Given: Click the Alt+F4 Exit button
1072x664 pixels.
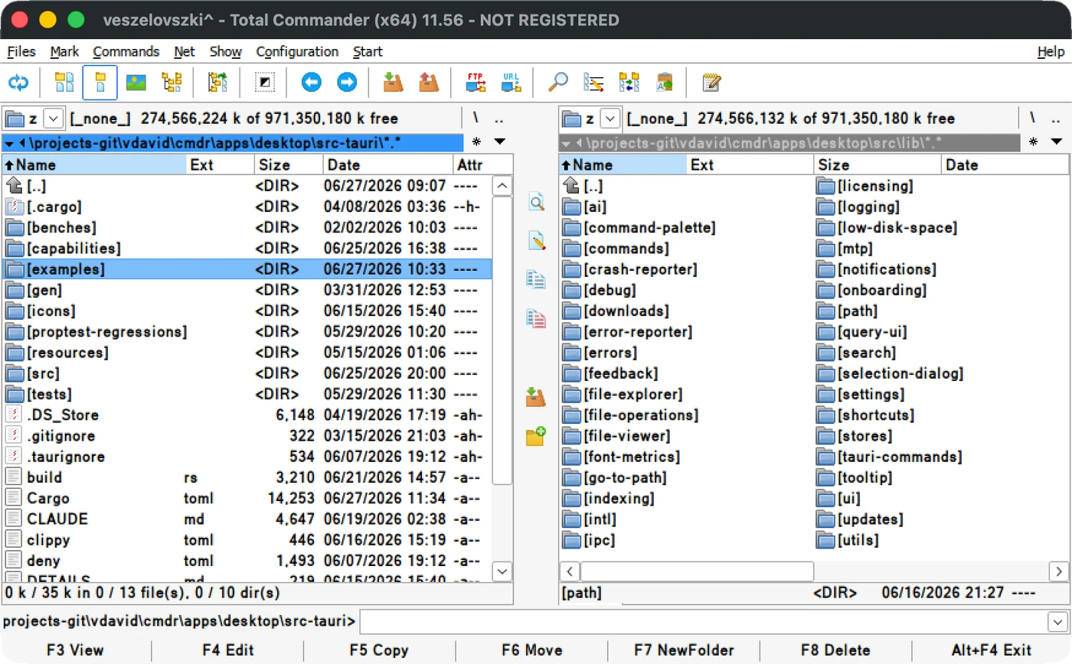Looking at the screenshot, I should click(992, 650).
